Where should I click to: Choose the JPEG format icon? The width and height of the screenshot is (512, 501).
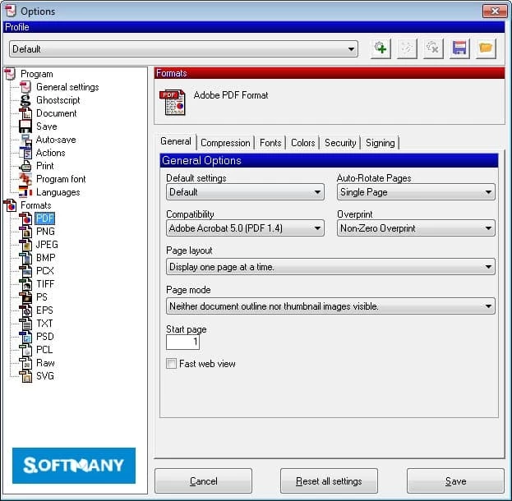(x=25, y=245)
